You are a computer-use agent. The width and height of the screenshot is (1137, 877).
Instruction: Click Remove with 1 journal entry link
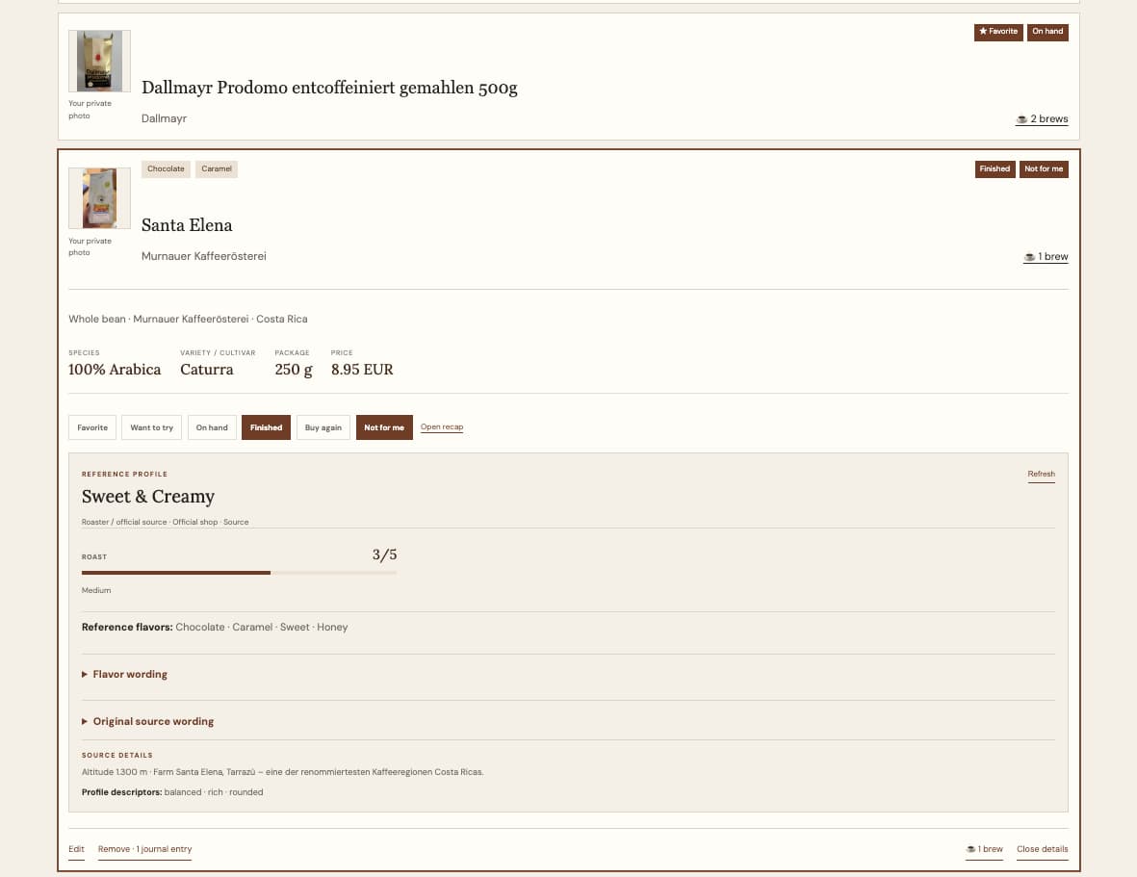pyautogui.click(x=145, y=849)
